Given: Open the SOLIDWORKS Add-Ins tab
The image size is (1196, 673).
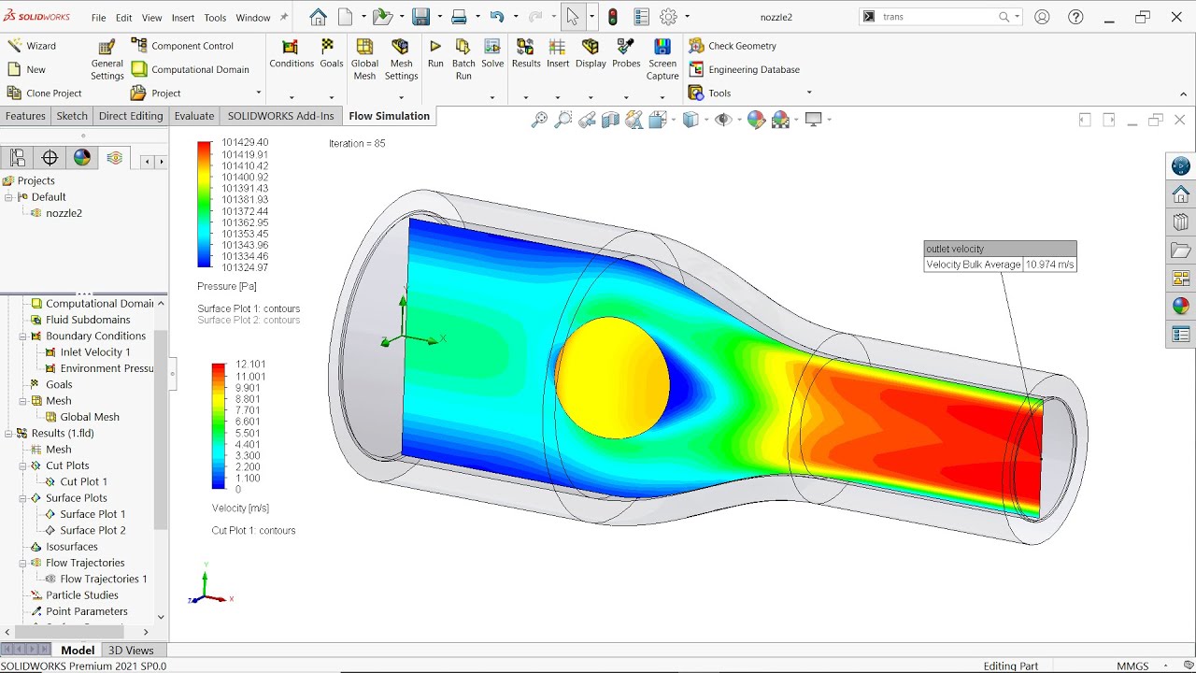Looking at the screenshot, I should point(280,116).
